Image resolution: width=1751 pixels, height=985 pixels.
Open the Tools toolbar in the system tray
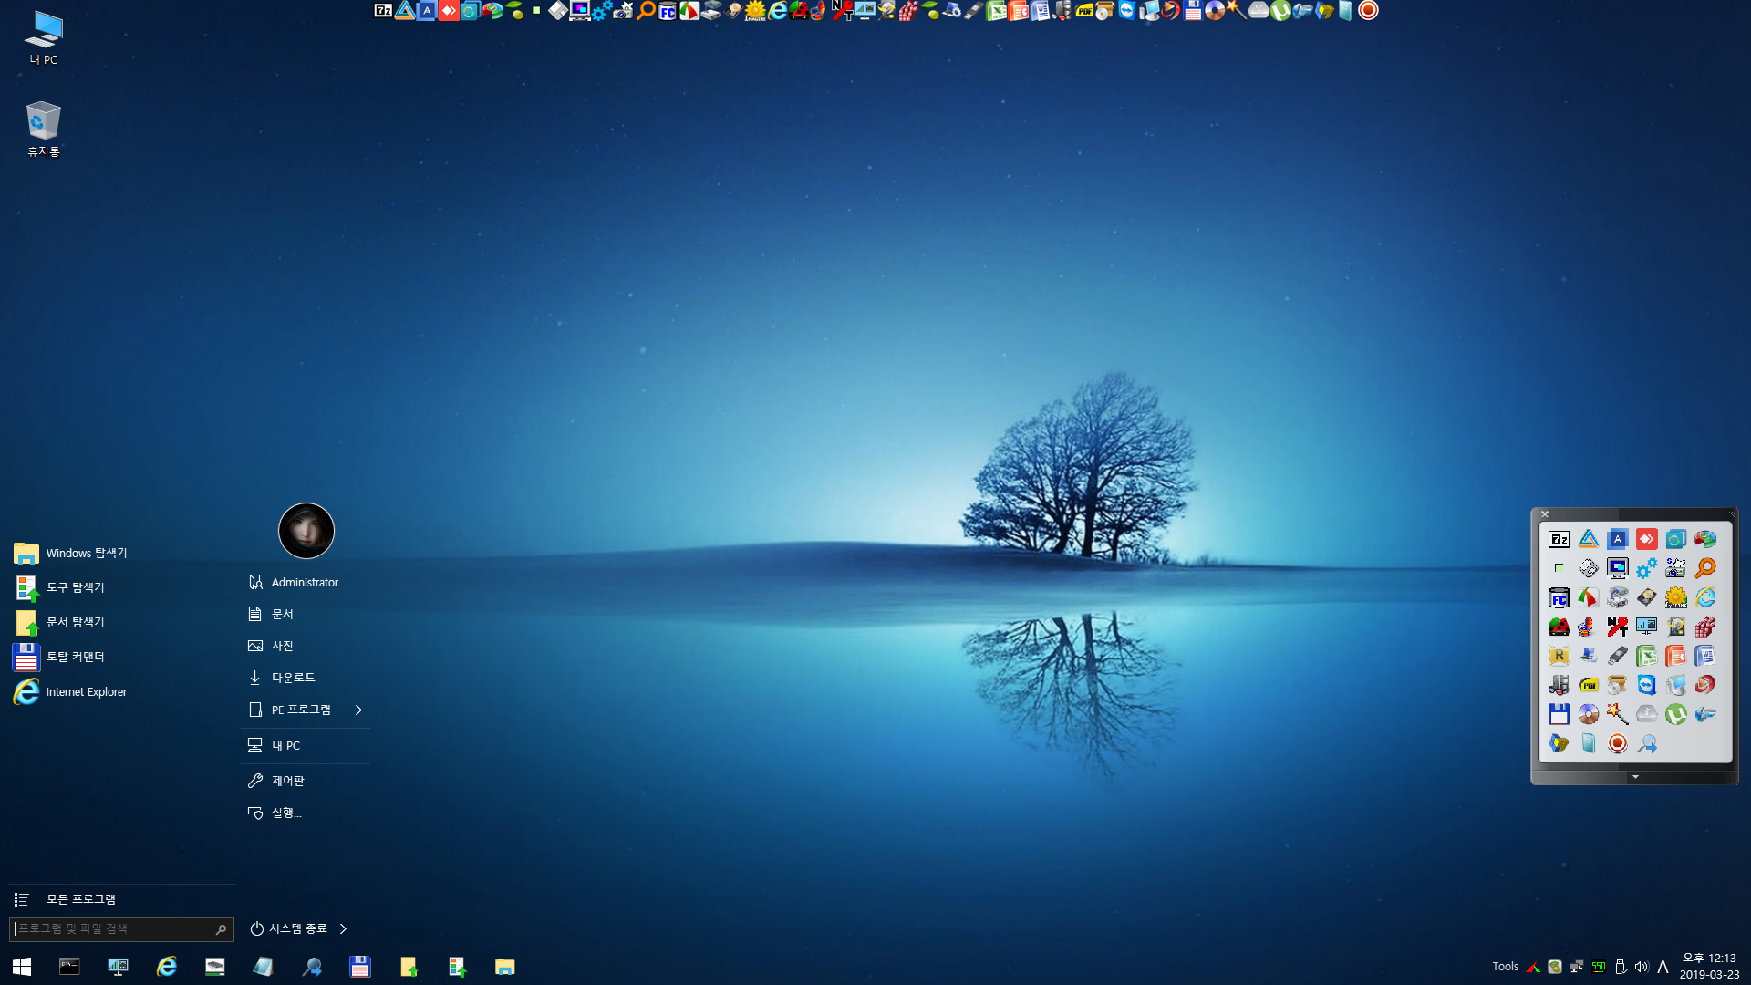(1505, 967)
